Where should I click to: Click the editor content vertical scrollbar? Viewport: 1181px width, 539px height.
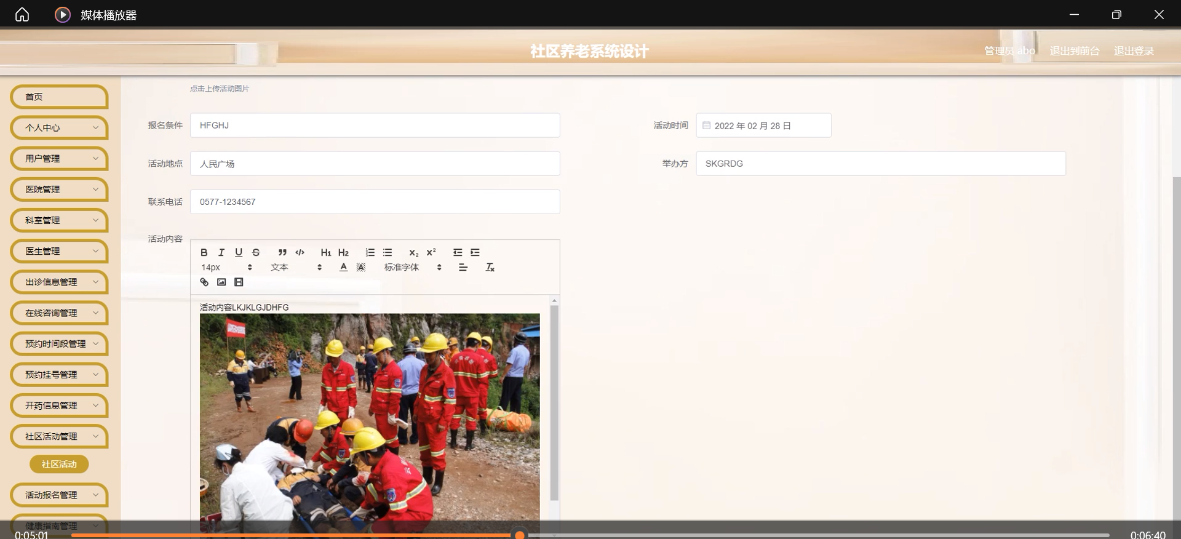point(554,403)
